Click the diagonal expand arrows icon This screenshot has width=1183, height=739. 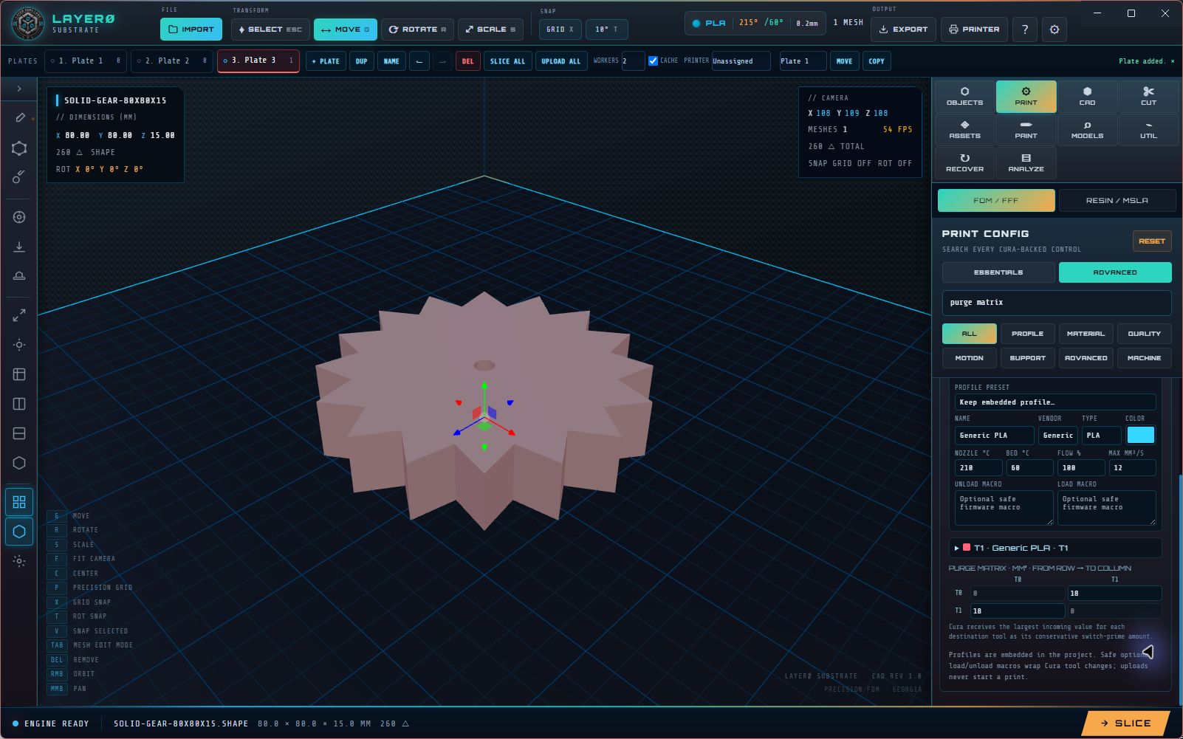(19, 315)
